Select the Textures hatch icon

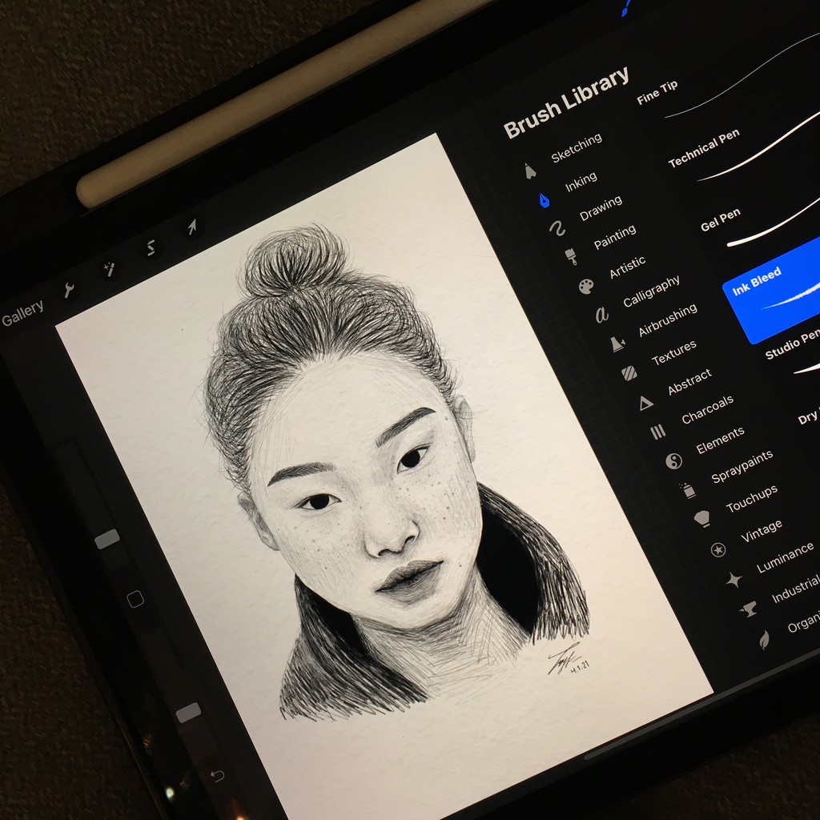click(629, 373)
